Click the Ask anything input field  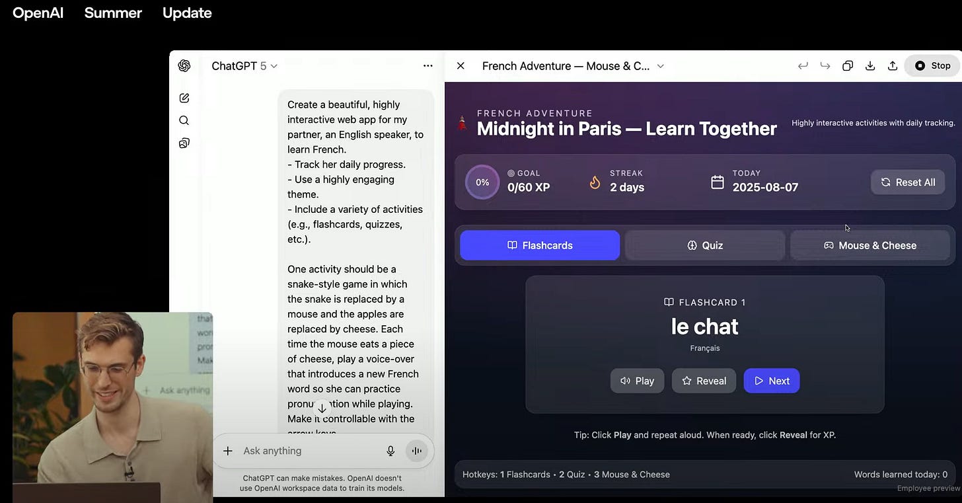(x=307, y=451)
